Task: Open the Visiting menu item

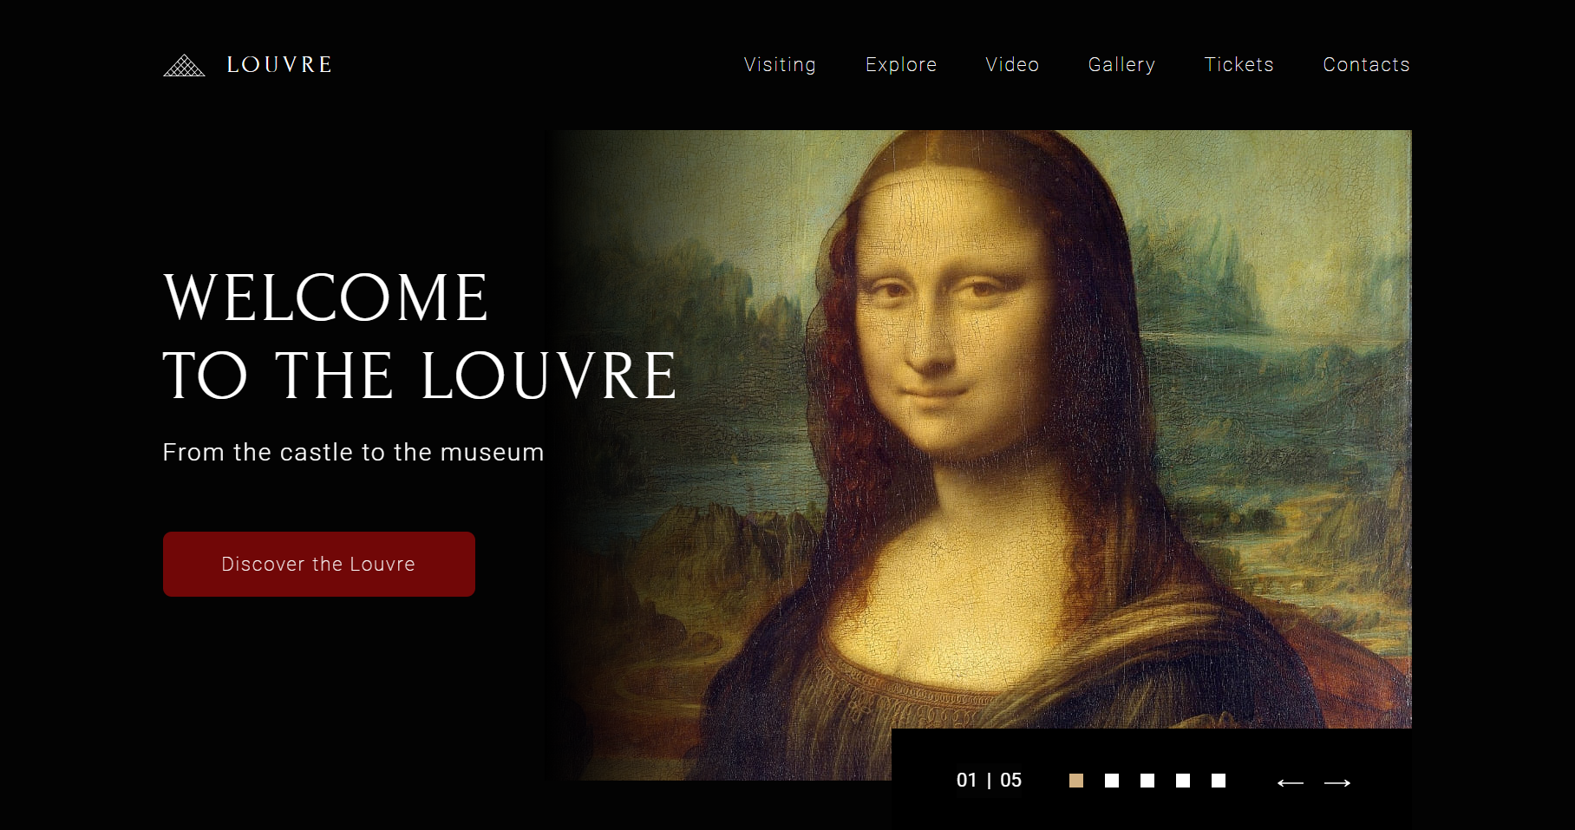Action: tap(780, 65)
